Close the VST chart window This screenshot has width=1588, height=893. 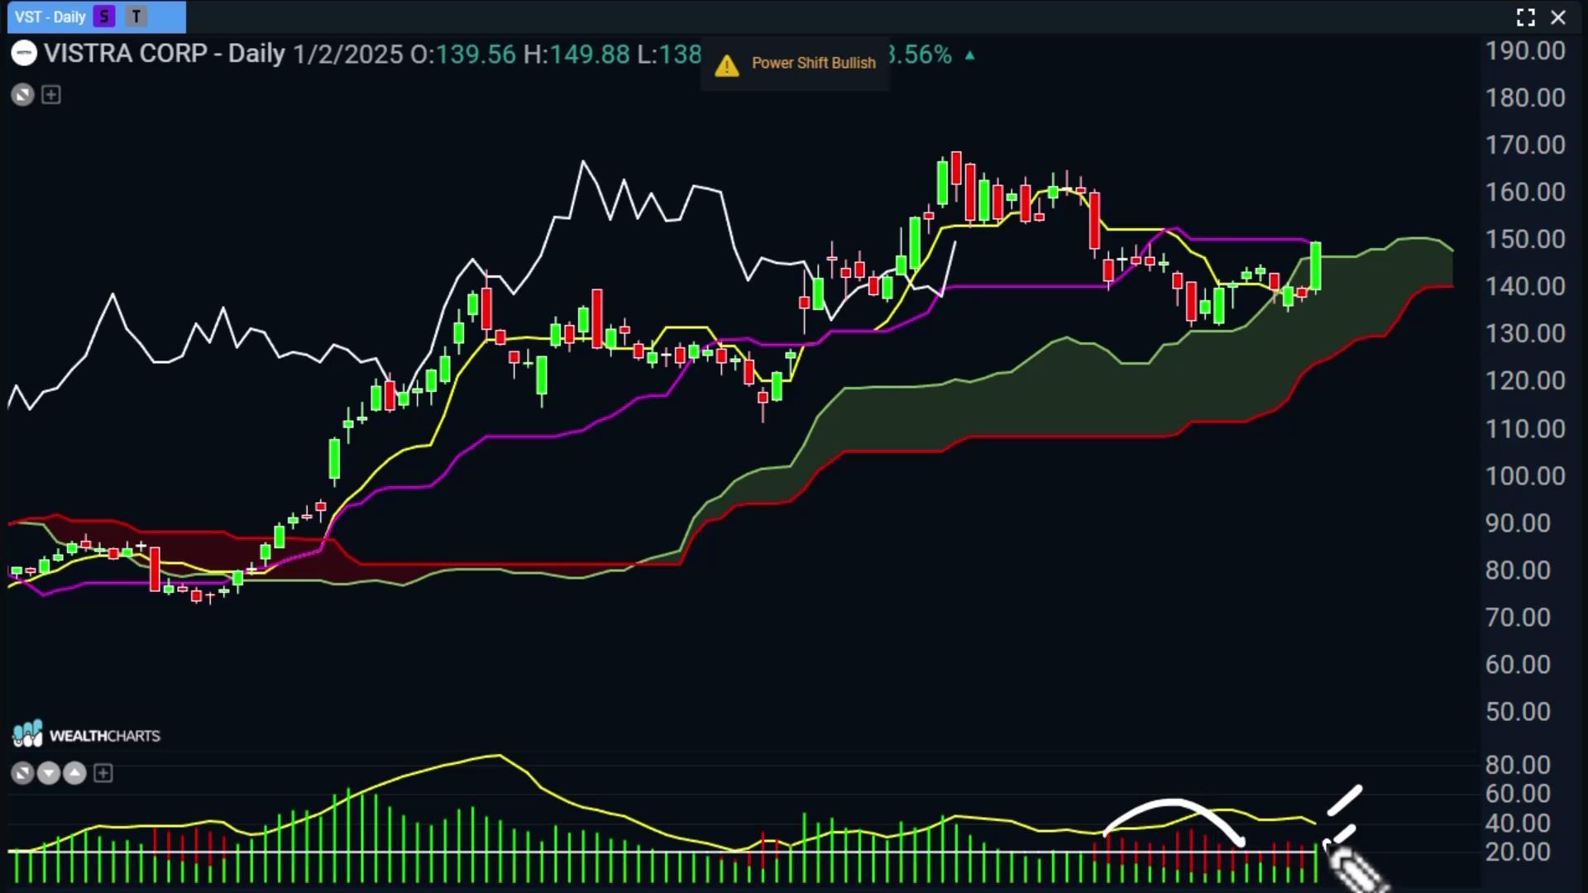(x=1558, y=17)
